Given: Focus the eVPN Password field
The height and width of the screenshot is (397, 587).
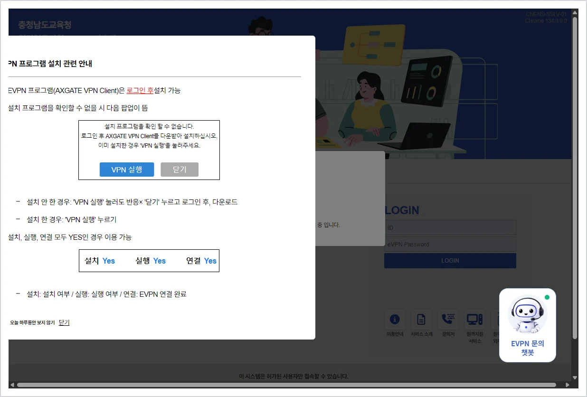Looking at the screenshot, I should click(450, 245).
